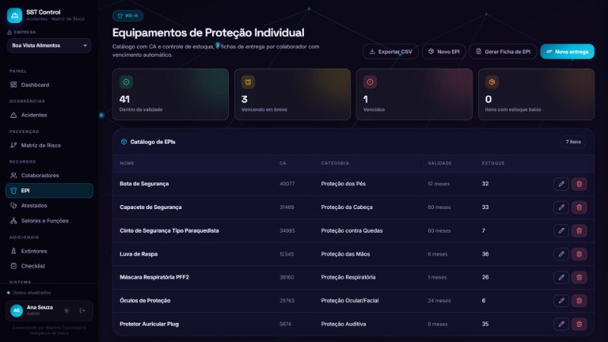Screen dimensions: 608x342
Task: Click the Dados atualizados status text
Action: point(32,293)
